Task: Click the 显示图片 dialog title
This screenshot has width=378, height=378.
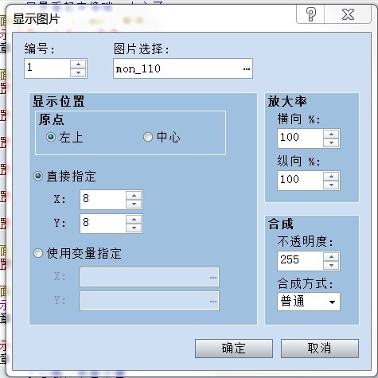Action: pos(37,19)
